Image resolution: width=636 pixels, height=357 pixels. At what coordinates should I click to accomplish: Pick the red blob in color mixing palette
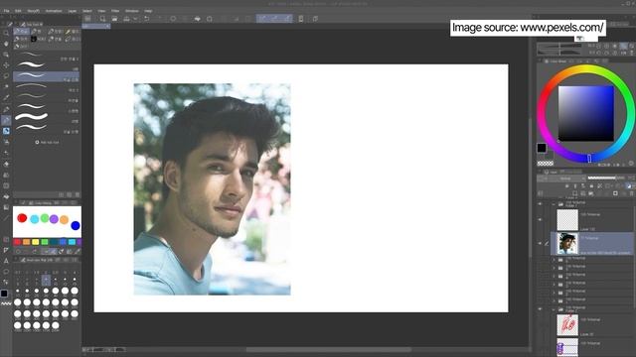coord(22,218)
